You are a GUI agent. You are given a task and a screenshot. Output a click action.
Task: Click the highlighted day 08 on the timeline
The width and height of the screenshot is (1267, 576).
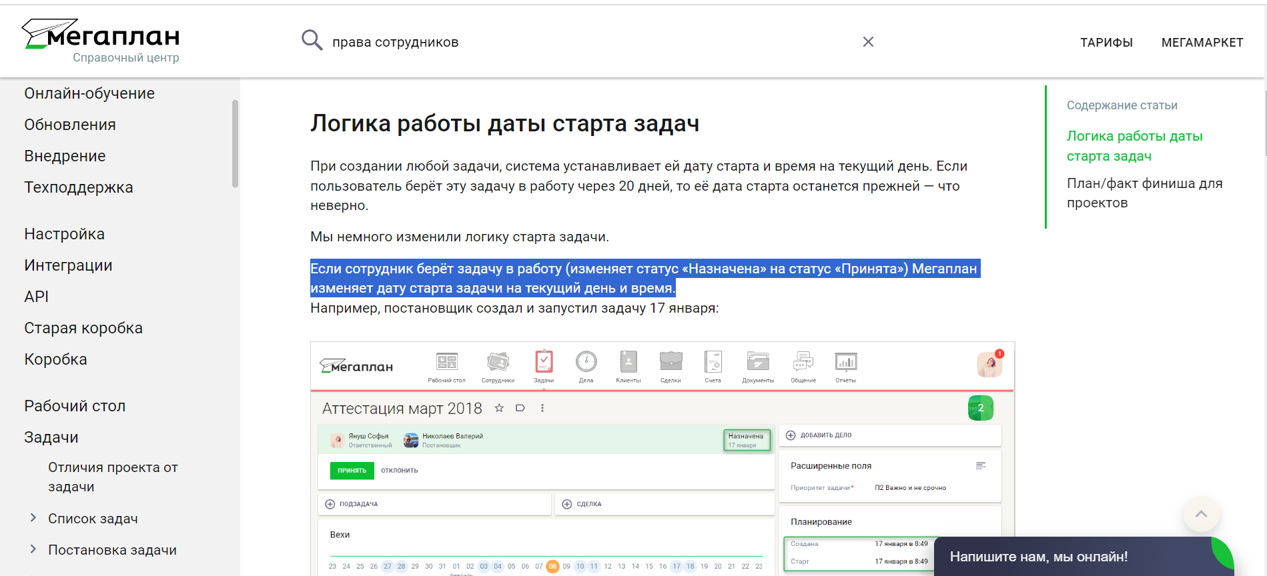tap(552, 567)
